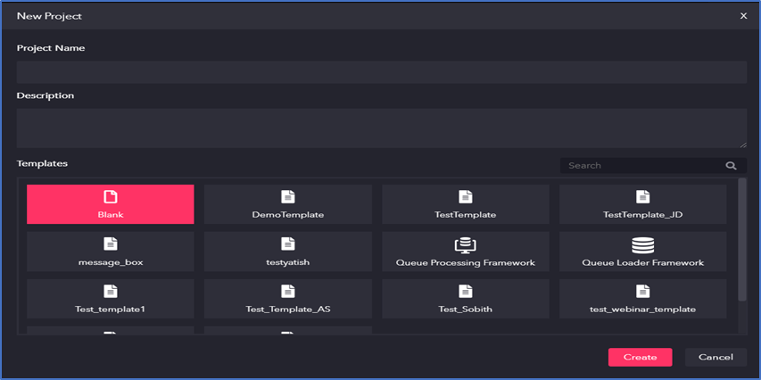Close the New Project dialog
The width and height of the screenshot is (761, 380).
point(743,16)
